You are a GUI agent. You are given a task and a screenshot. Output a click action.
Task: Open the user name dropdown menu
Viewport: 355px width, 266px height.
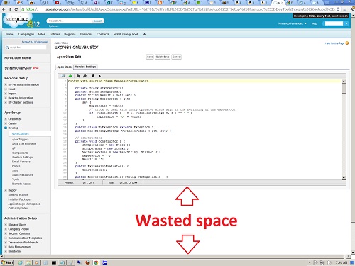[293, 23]
